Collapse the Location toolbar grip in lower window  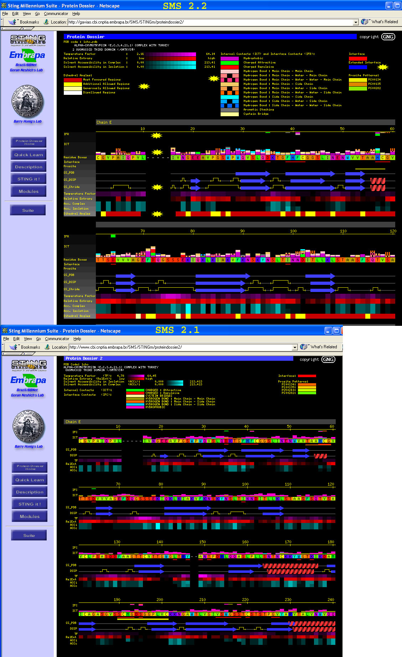pos(4,347)
